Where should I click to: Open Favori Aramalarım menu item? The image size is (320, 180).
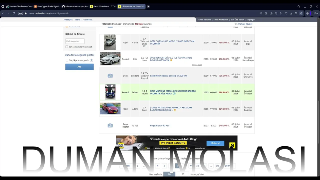(x=221, y=20)
